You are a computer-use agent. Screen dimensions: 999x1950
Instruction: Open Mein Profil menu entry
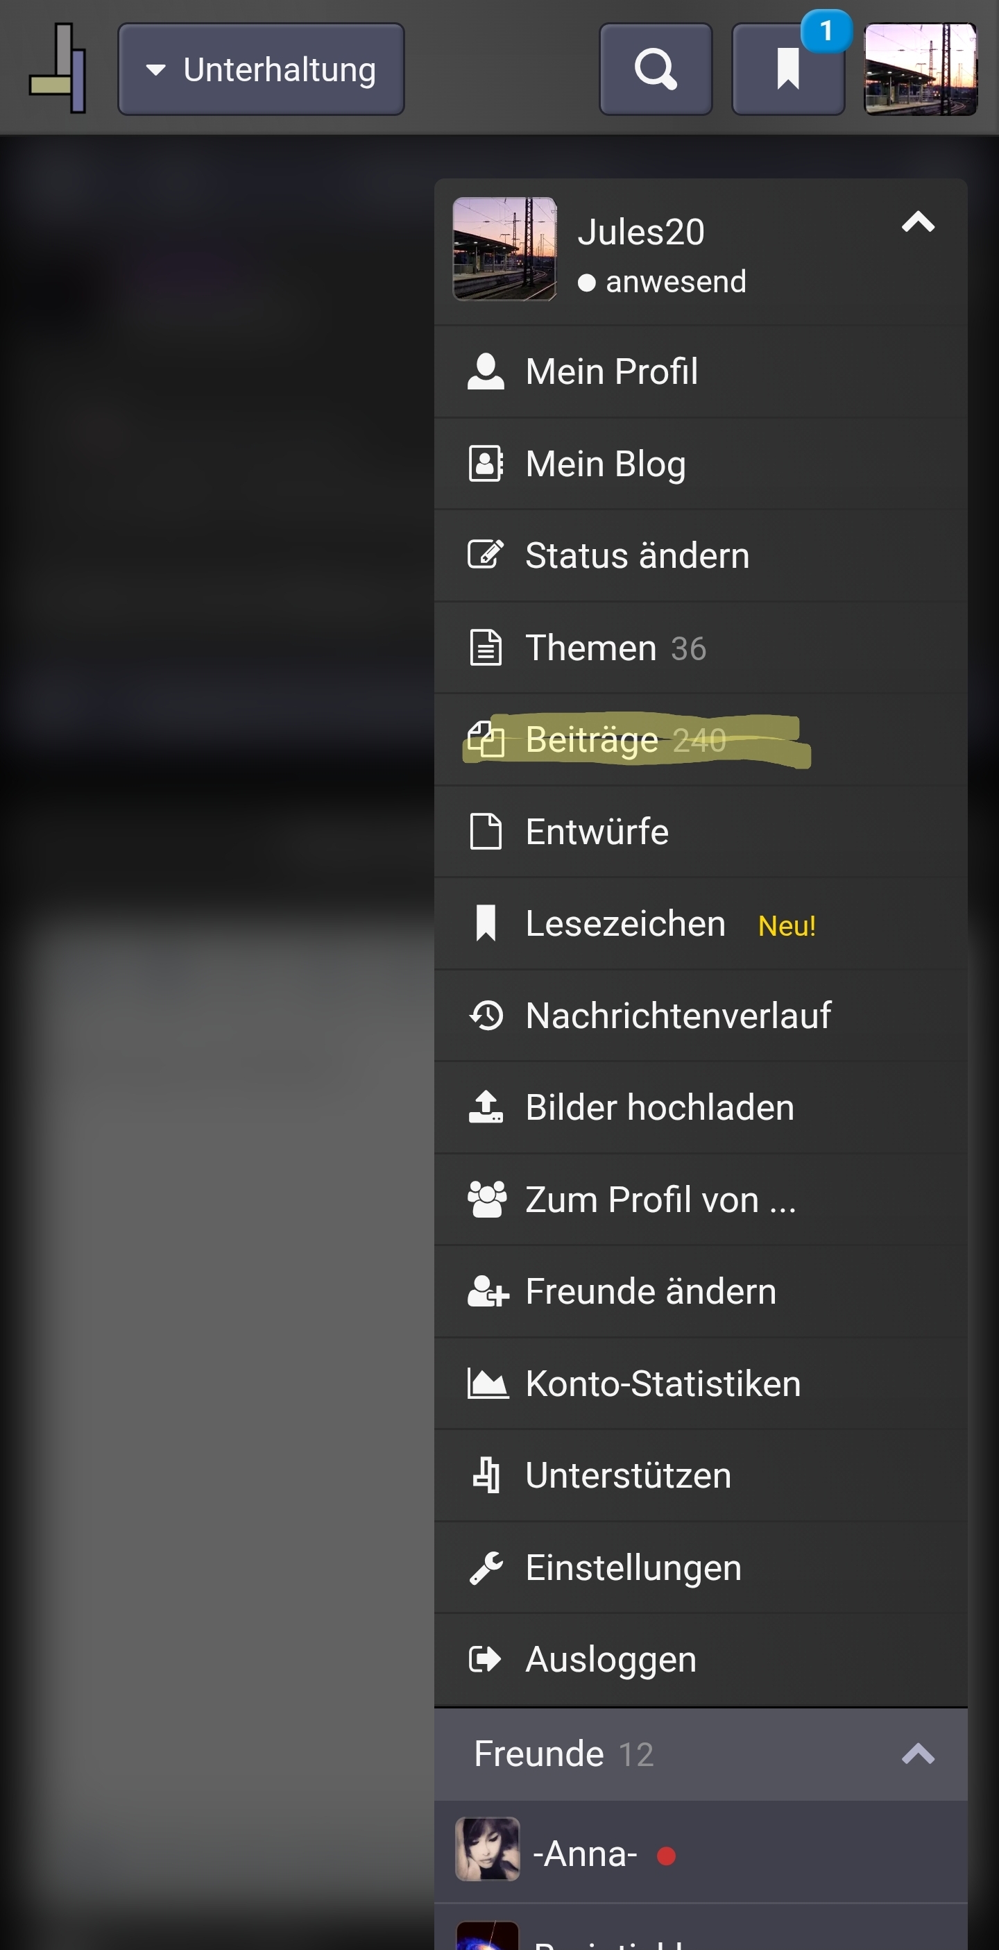coord(701,371)
